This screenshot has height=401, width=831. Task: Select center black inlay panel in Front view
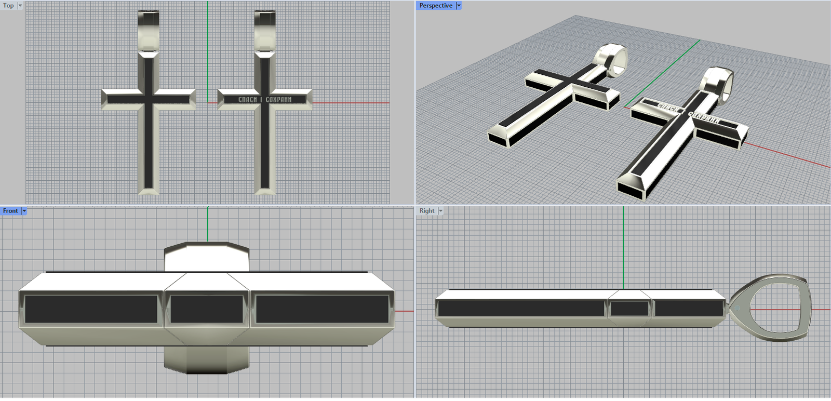[207, 309]
